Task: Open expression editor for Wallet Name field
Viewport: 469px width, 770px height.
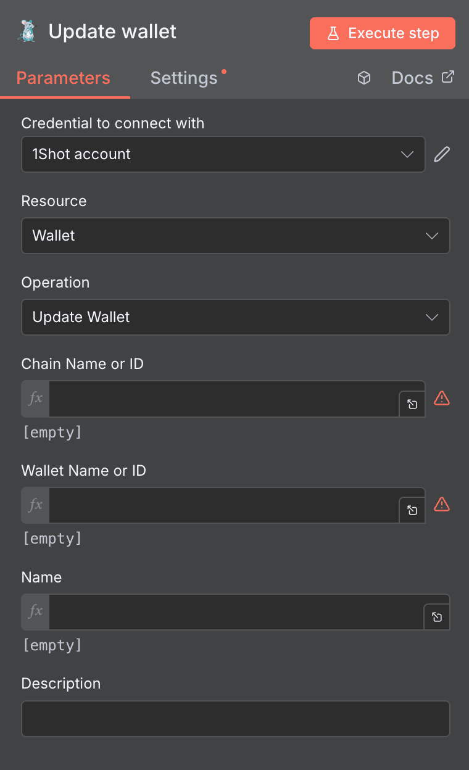Action: [412, 510]
